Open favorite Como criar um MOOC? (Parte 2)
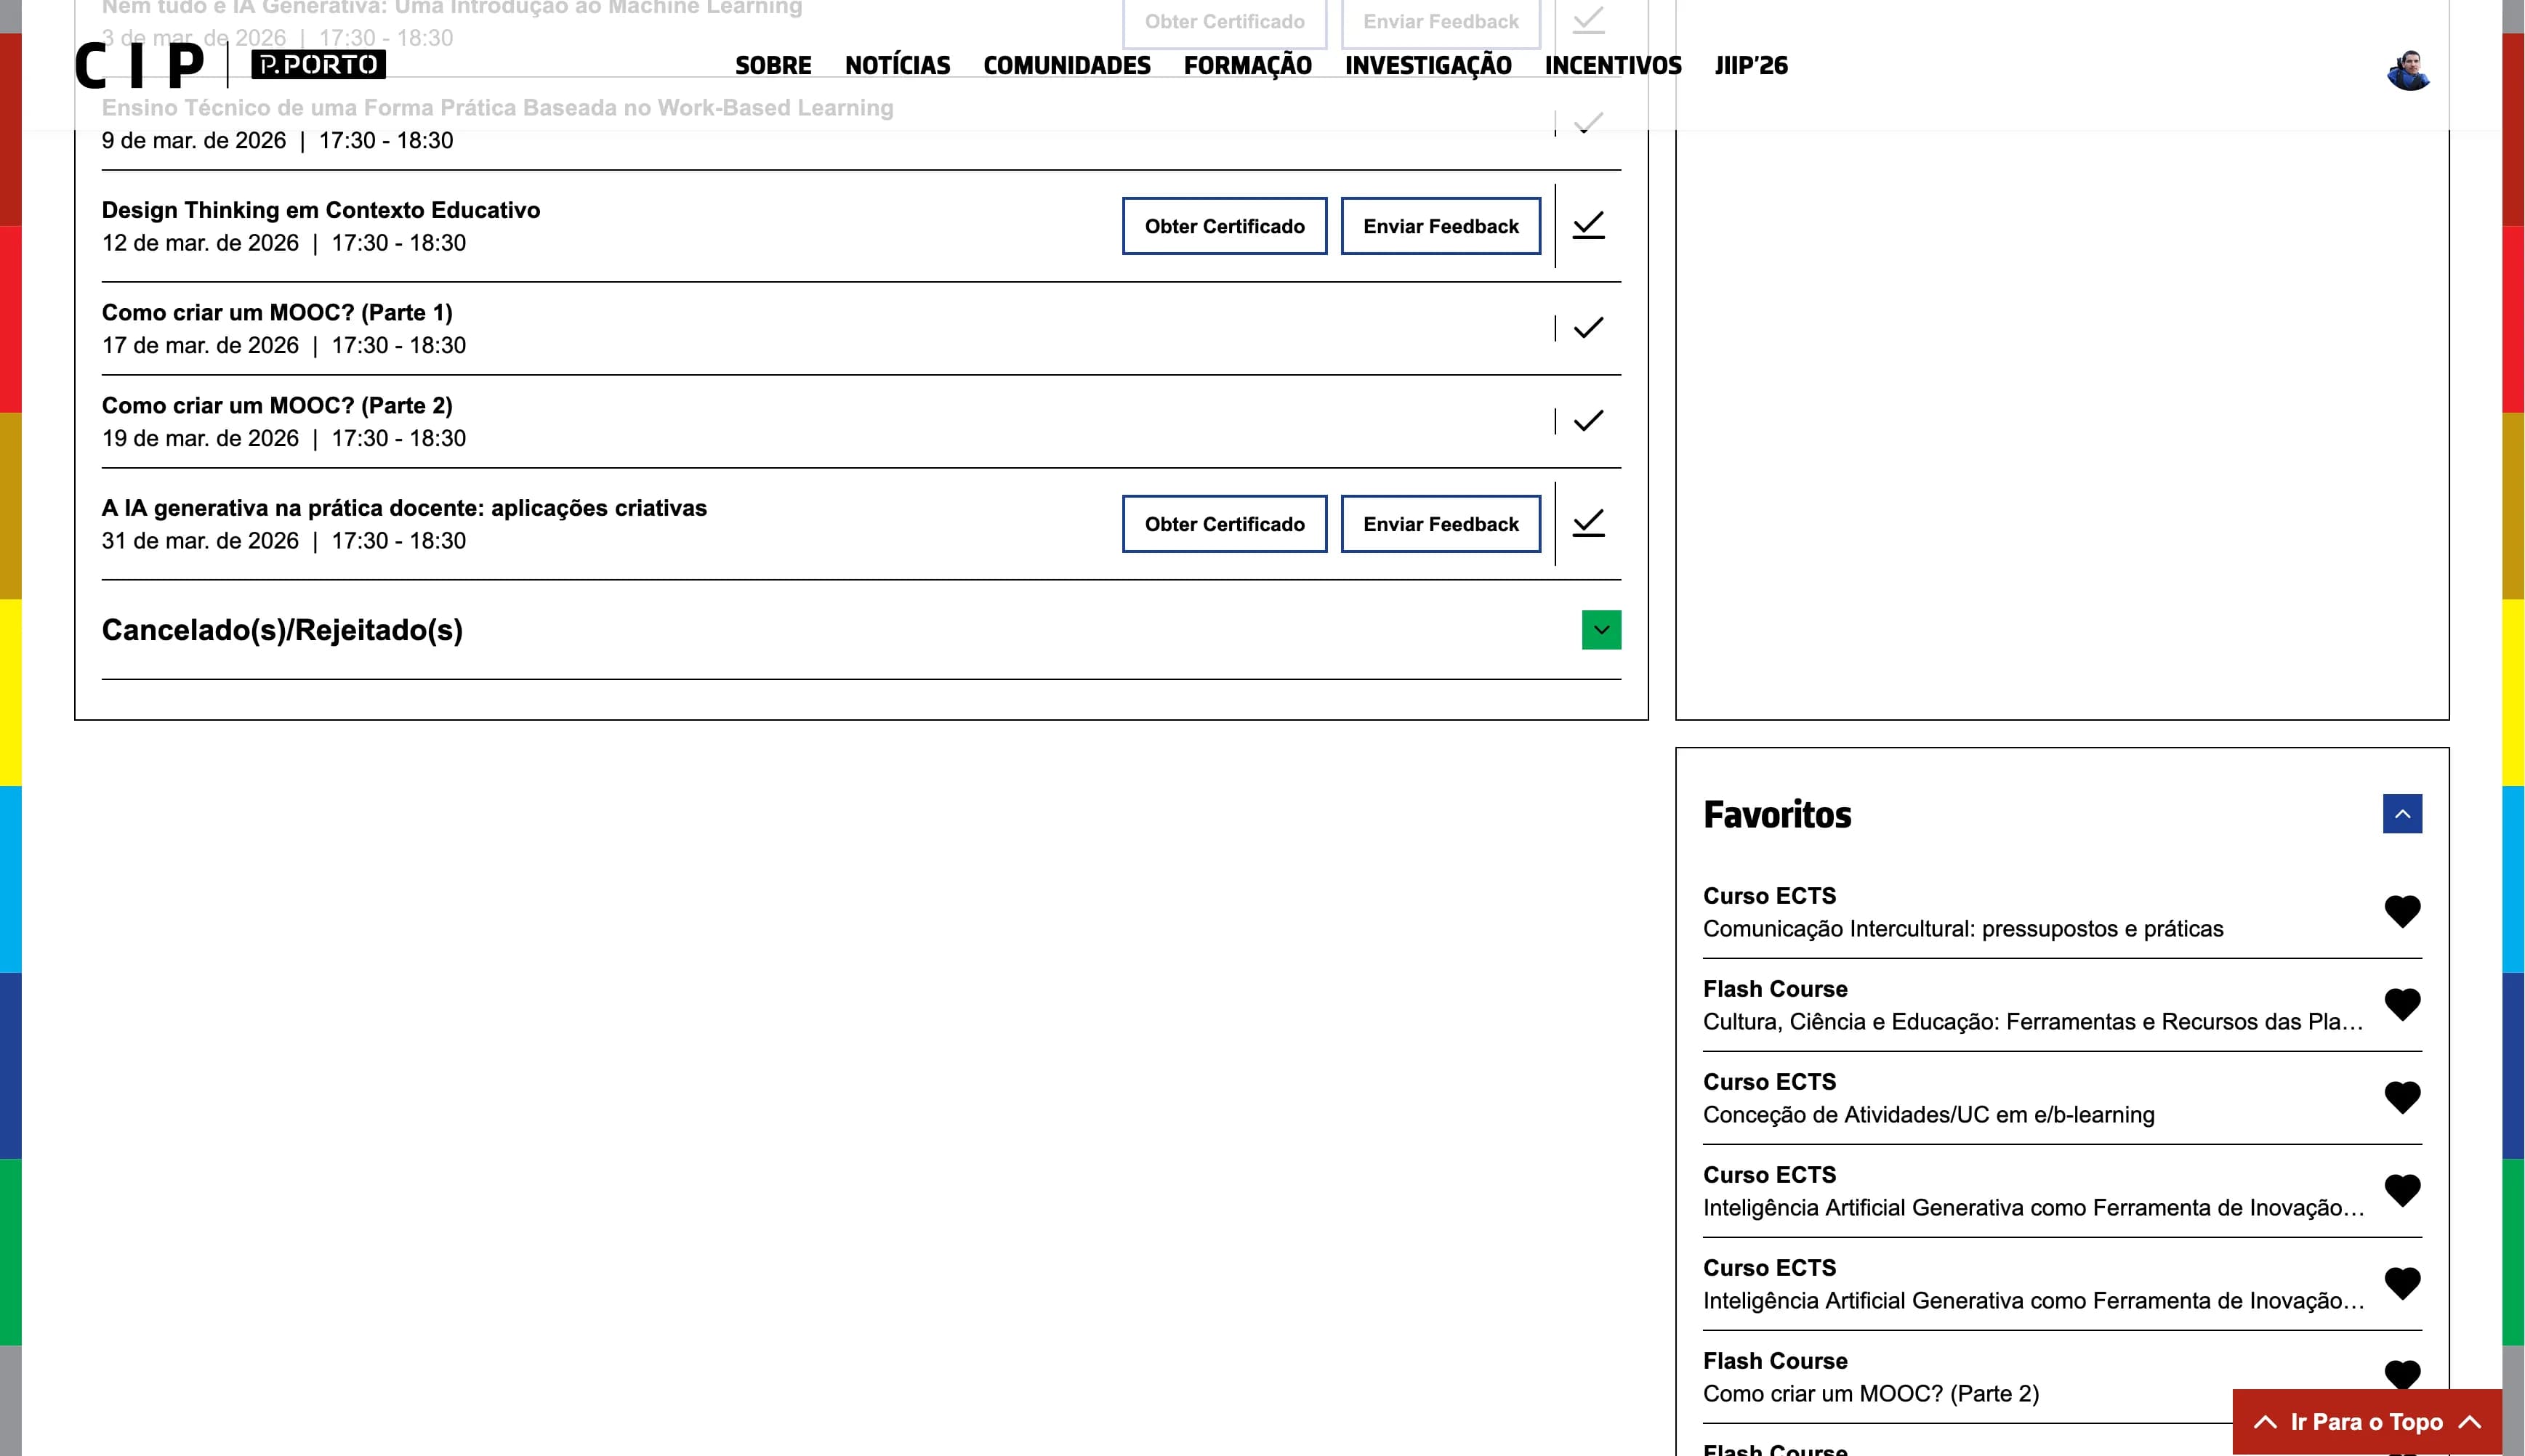 click(x=1871, y=1394)
